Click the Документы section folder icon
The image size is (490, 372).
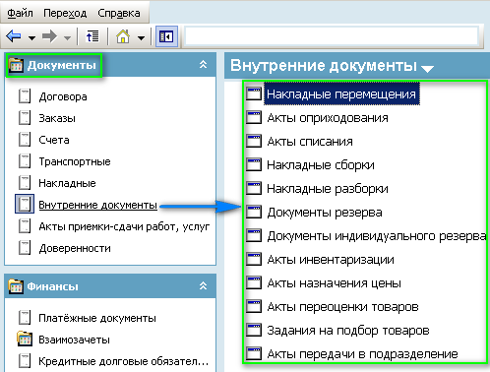(x=16, y=65)
